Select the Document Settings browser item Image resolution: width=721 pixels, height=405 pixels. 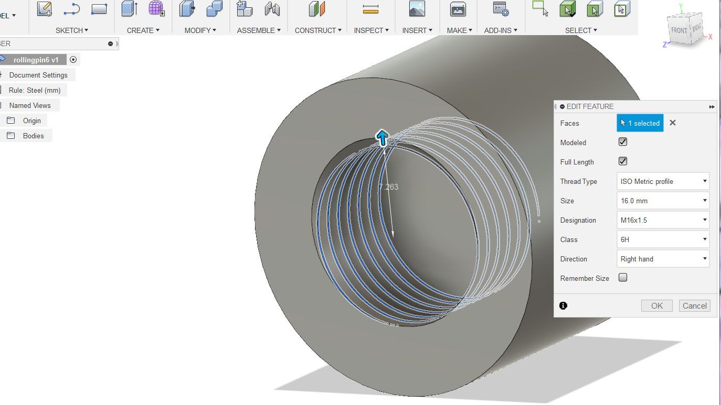pos(38,75)
